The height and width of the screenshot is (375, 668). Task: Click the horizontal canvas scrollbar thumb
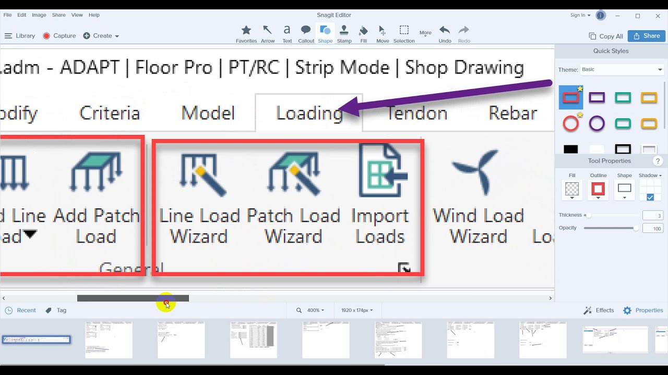(133, 298)
